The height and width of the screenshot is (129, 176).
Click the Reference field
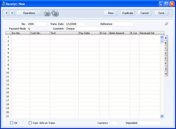pyautogui.click(x=123, y=24)
